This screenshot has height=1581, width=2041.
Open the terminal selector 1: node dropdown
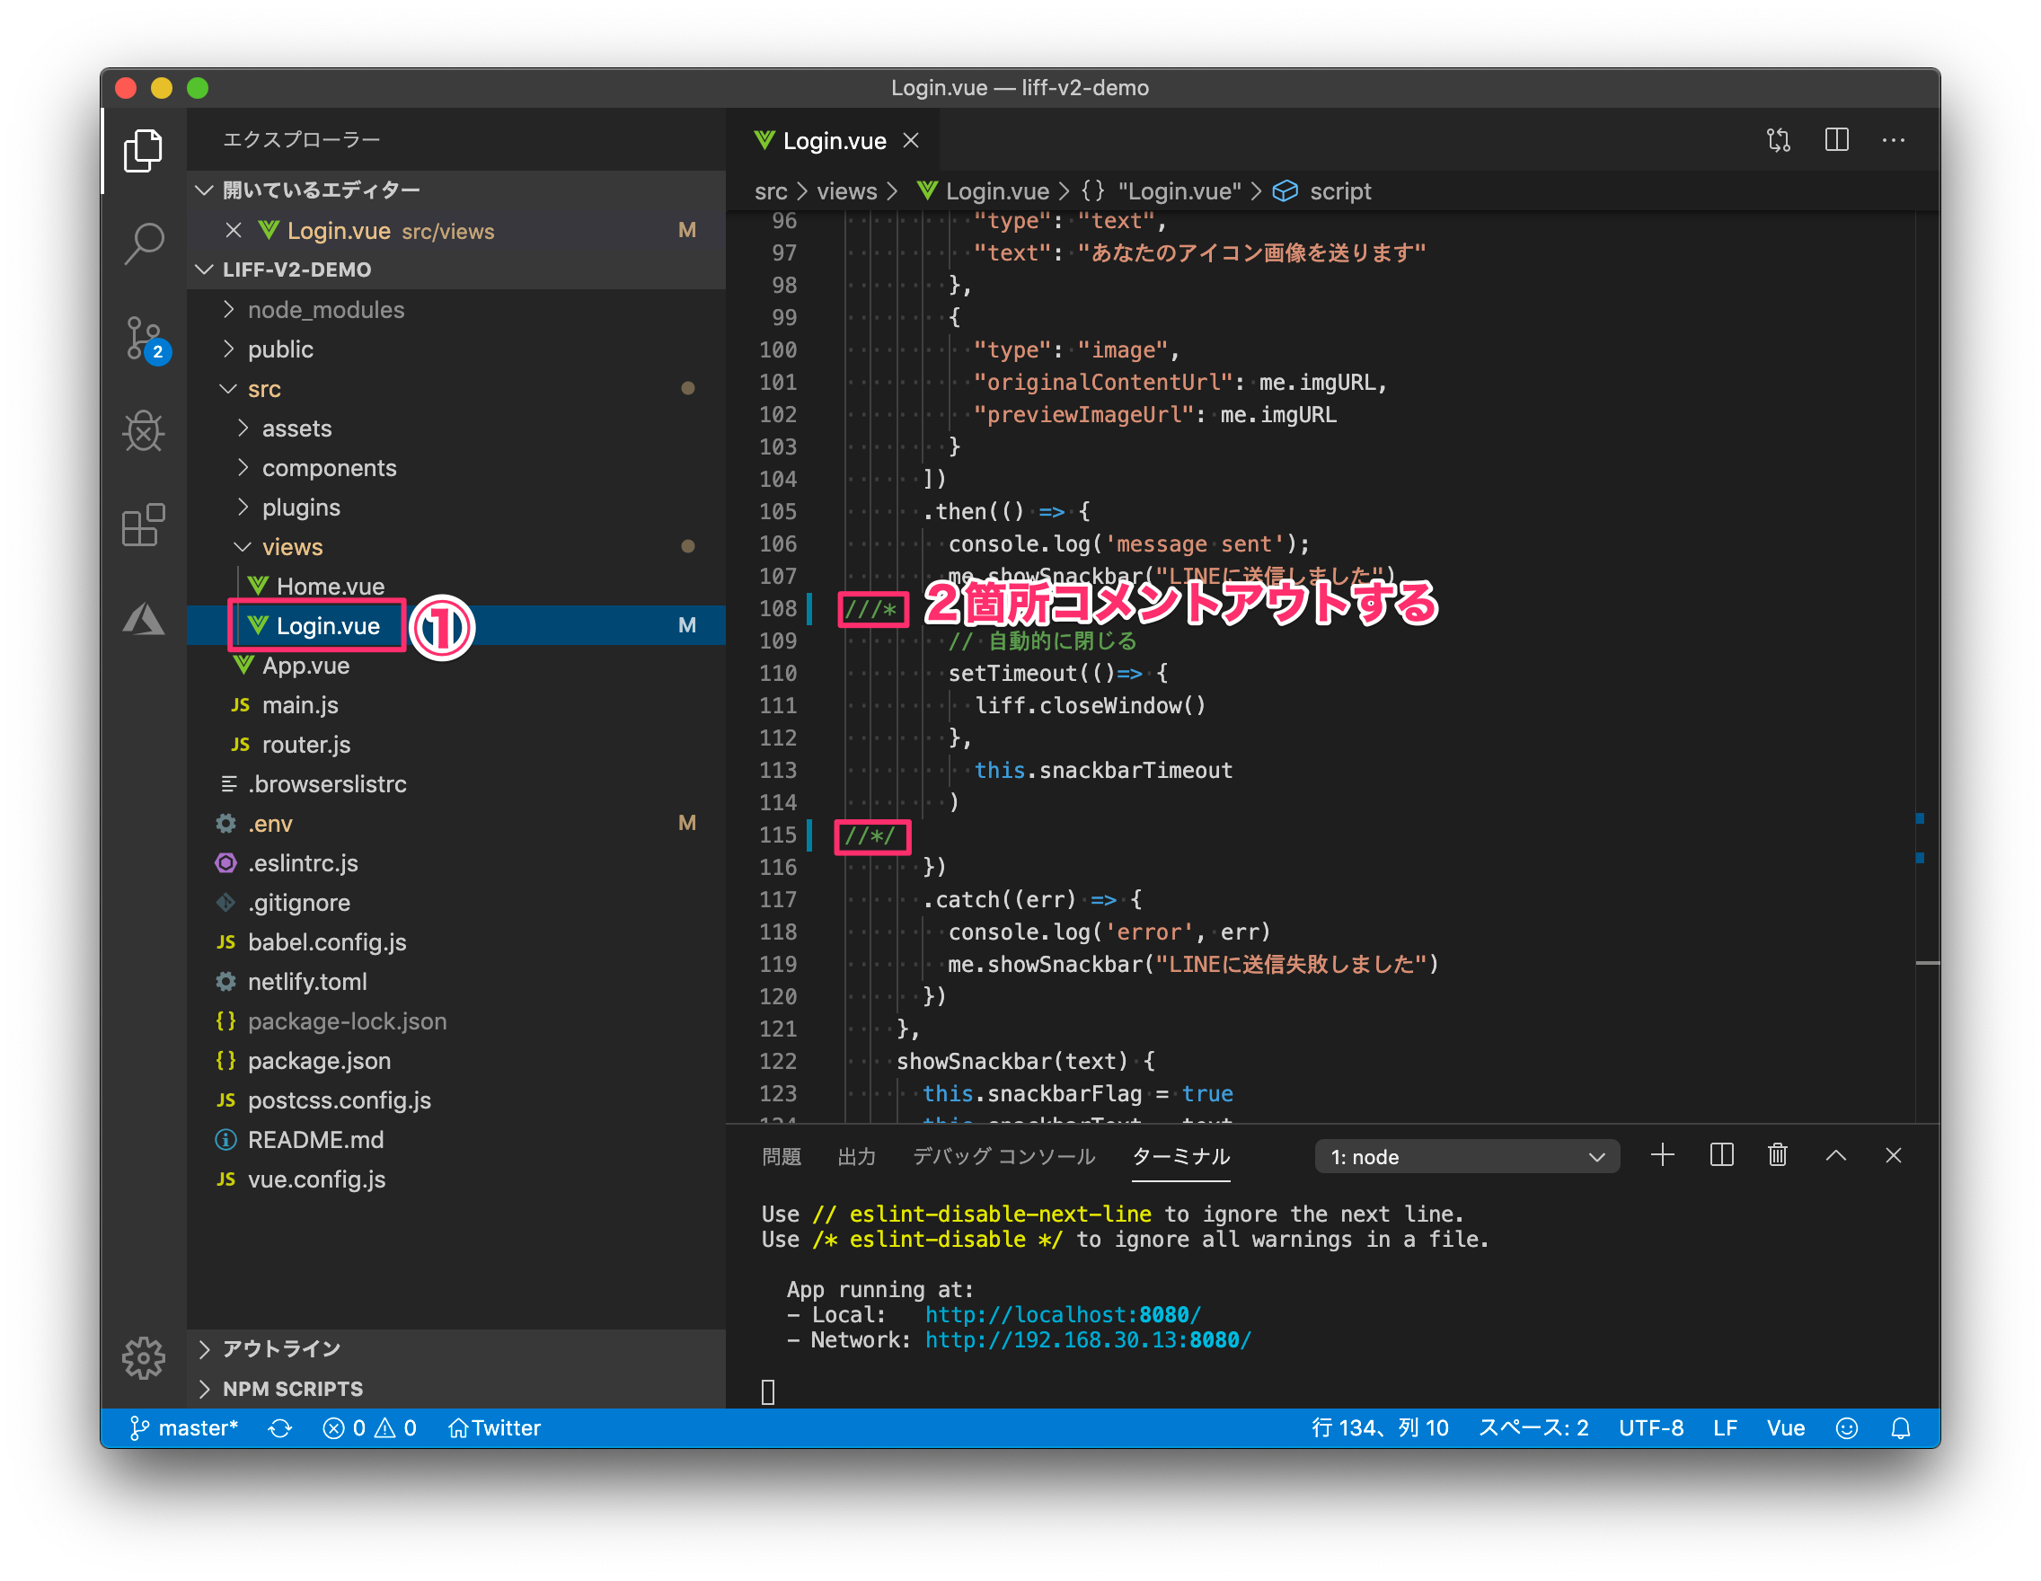click(1466, 1156)
